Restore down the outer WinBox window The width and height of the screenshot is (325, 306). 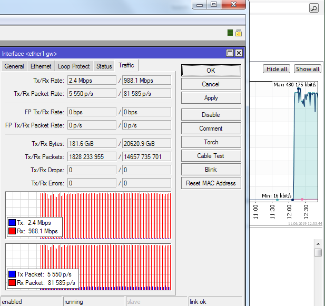pos(214,5)
